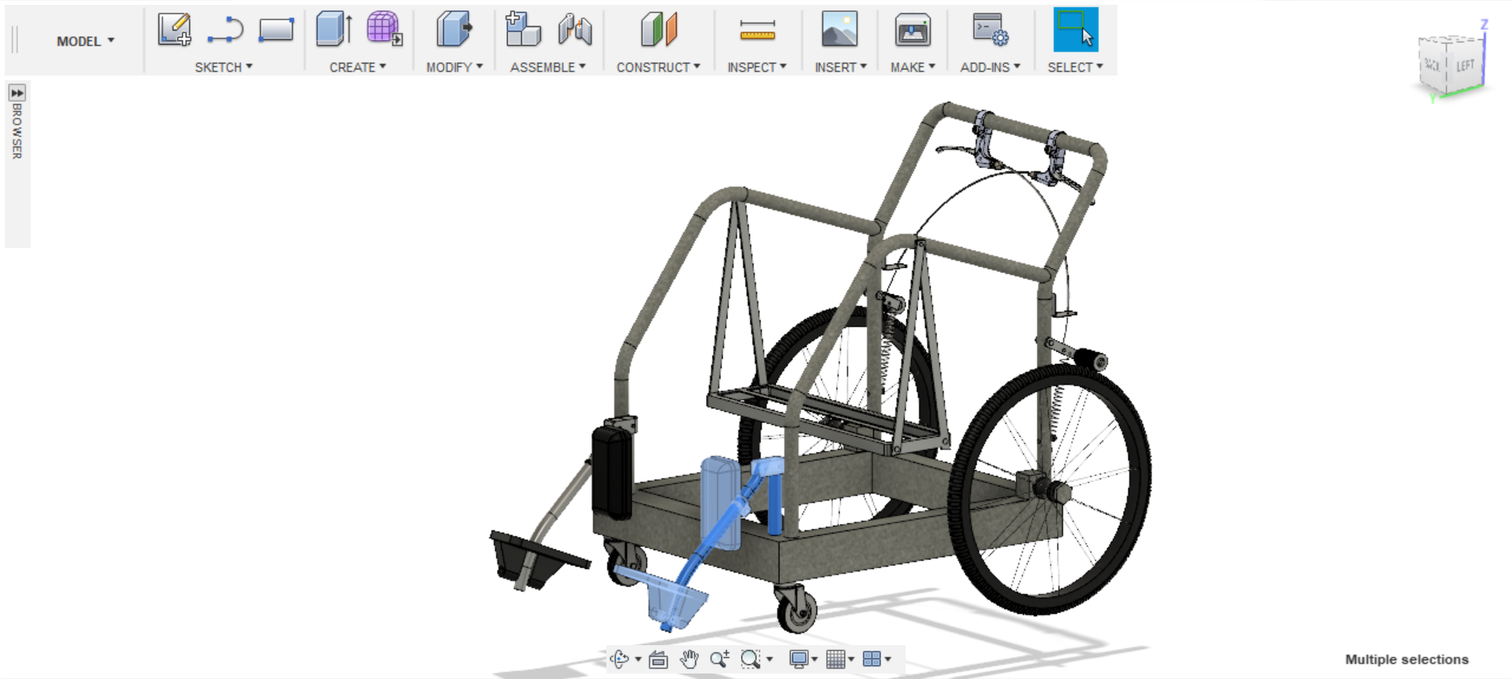Click the LEFT face of view cube
The image size is (1512, 679).
coord(1465,66)
